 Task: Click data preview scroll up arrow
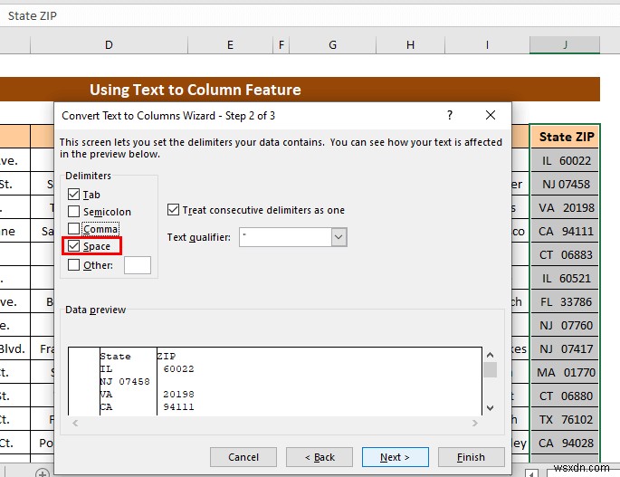[491, 355]
